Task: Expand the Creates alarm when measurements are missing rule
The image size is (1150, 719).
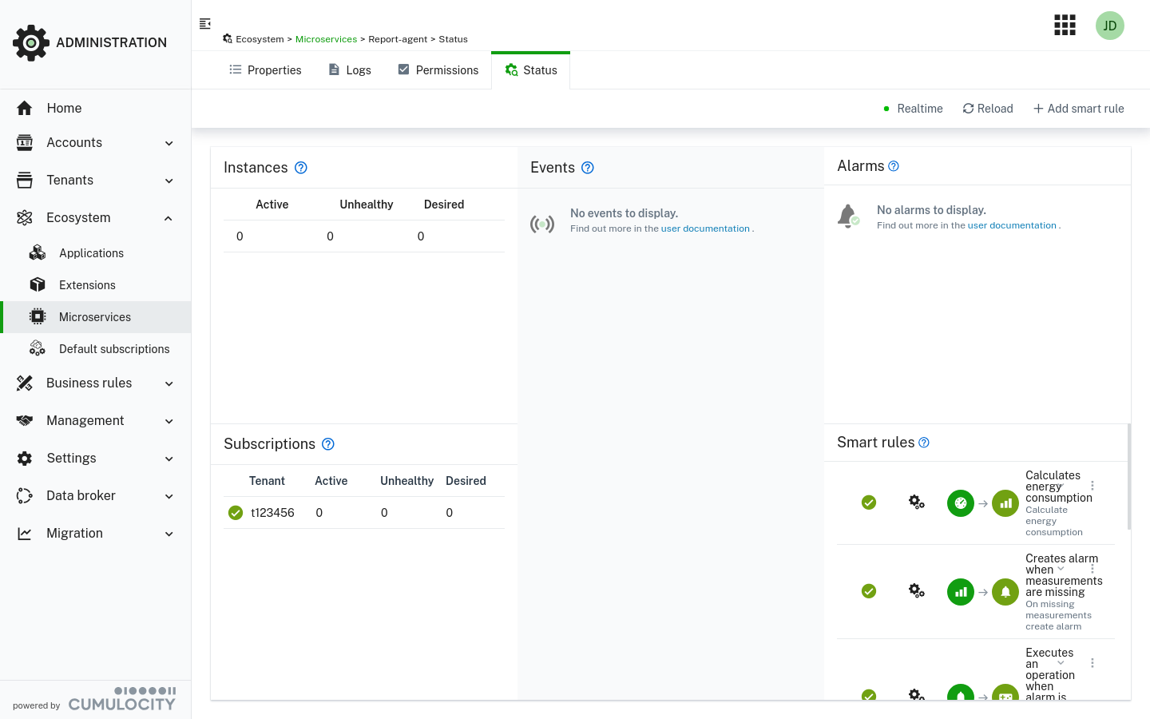Action: [1062, 569]
